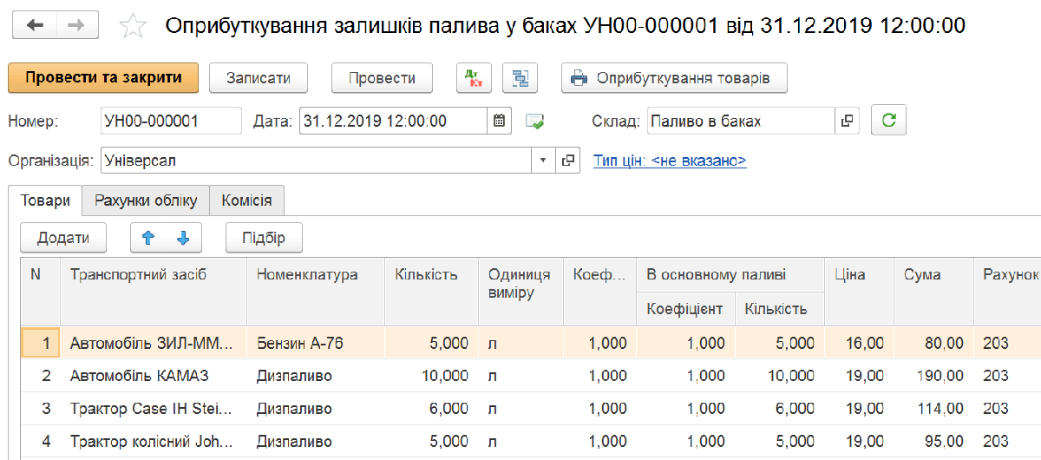
Task: Click the Записати button
Action: 259,78
